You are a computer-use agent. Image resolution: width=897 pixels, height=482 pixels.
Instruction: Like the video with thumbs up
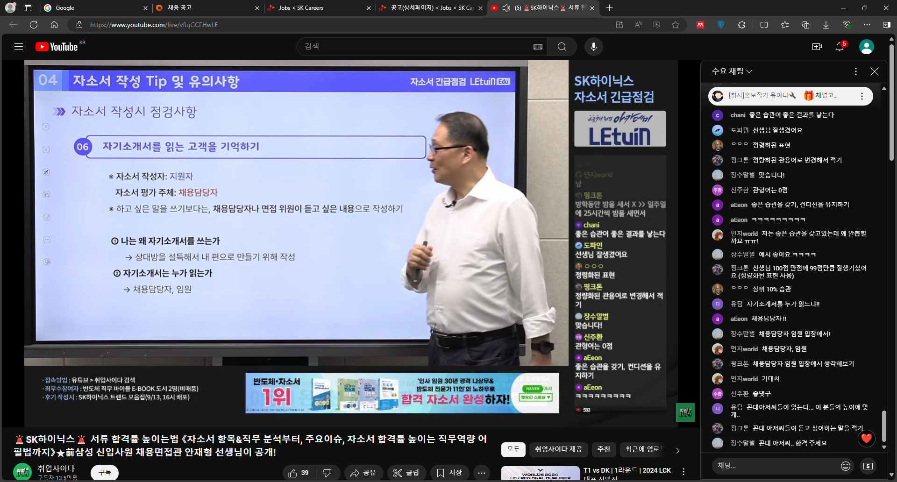point(299,473)
